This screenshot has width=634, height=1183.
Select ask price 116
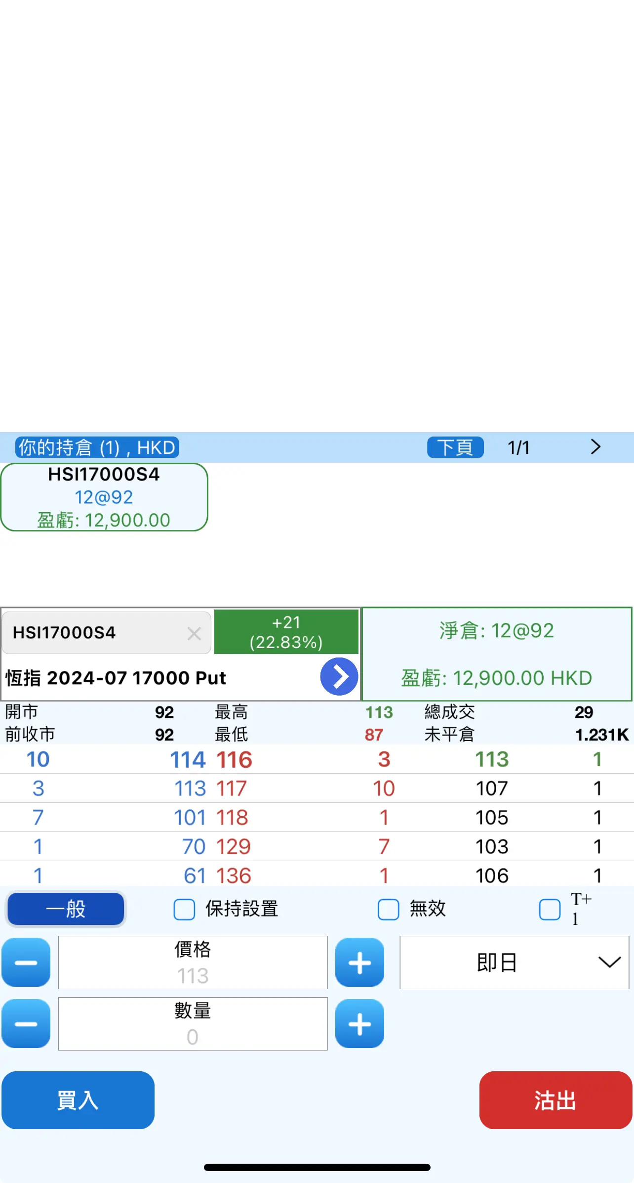[234, 760]
